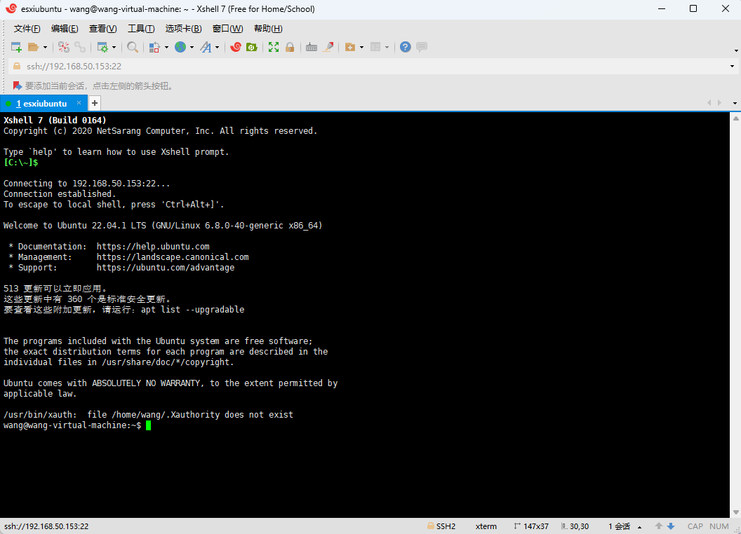Click the New Session toolbar icon
This screenshot has height=534, width=741.
click(16, 47)
